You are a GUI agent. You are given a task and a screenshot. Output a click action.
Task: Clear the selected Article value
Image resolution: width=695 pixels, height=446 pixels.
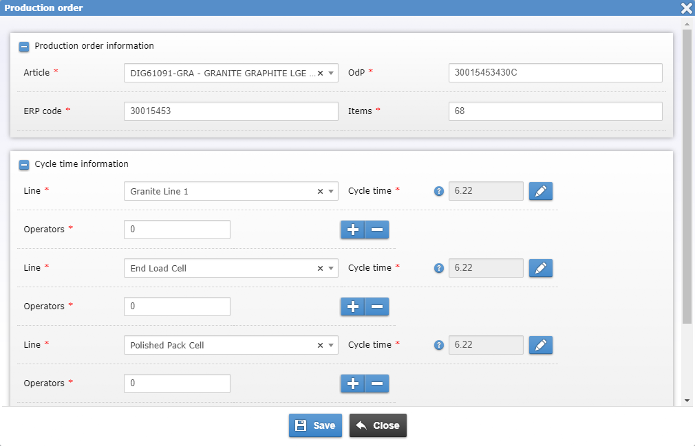click(319, 73)
